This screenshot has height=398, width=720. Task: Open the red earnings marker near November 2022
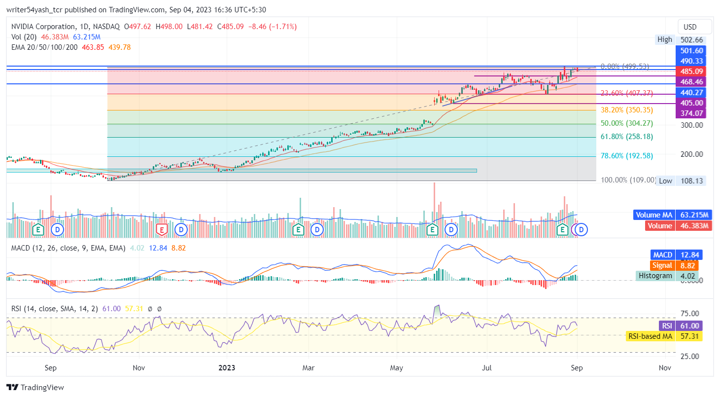coord(161,229)
